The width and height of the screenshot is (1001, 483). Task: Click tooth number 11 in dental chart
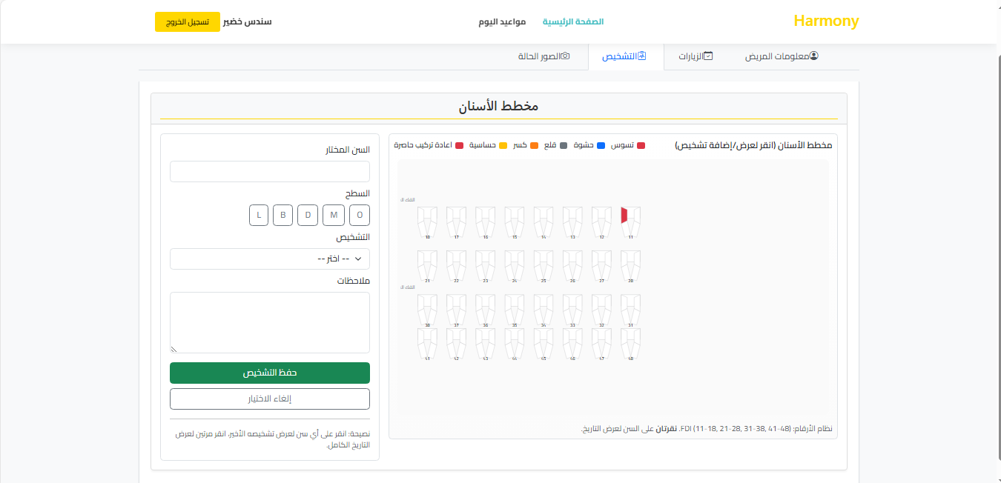630,221
